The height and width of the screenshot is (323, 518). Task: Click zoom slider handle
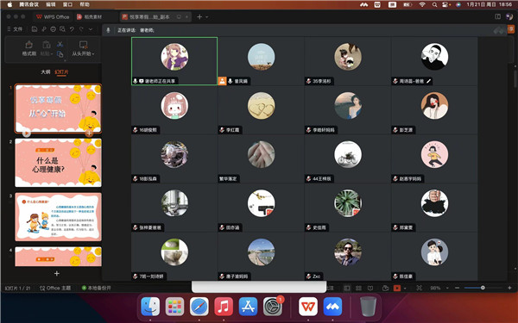pyautogui.click(x=483, y=288)
